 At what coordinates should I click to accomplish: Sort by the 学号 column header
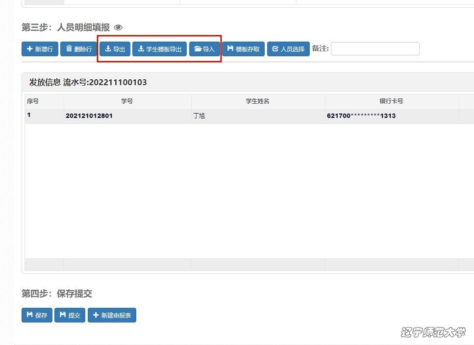pyautogui.click(x=127, y=101)
